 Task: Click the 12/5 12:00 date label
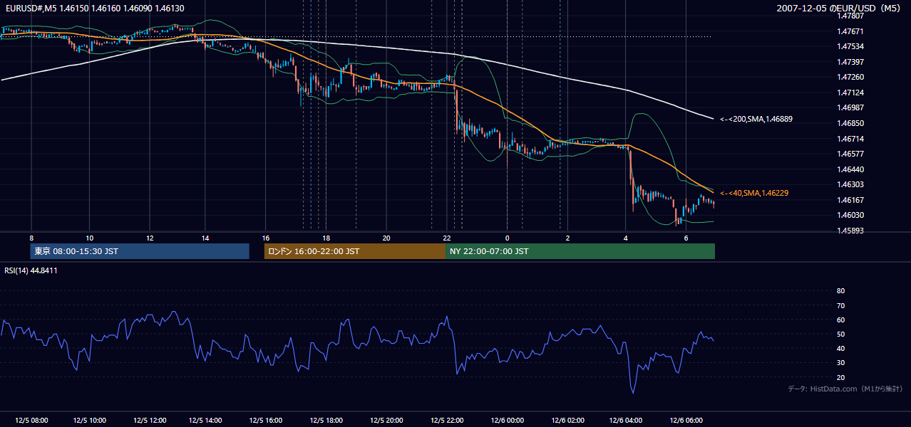pos(150,421)
